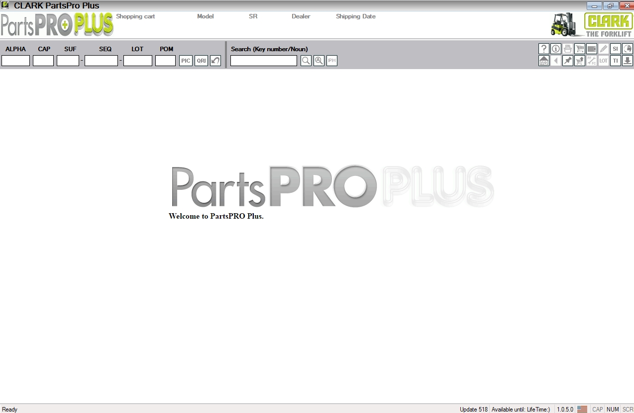Focus the ALPHA input field
This screenshot has height=413, width=634.
coord(16,61)
